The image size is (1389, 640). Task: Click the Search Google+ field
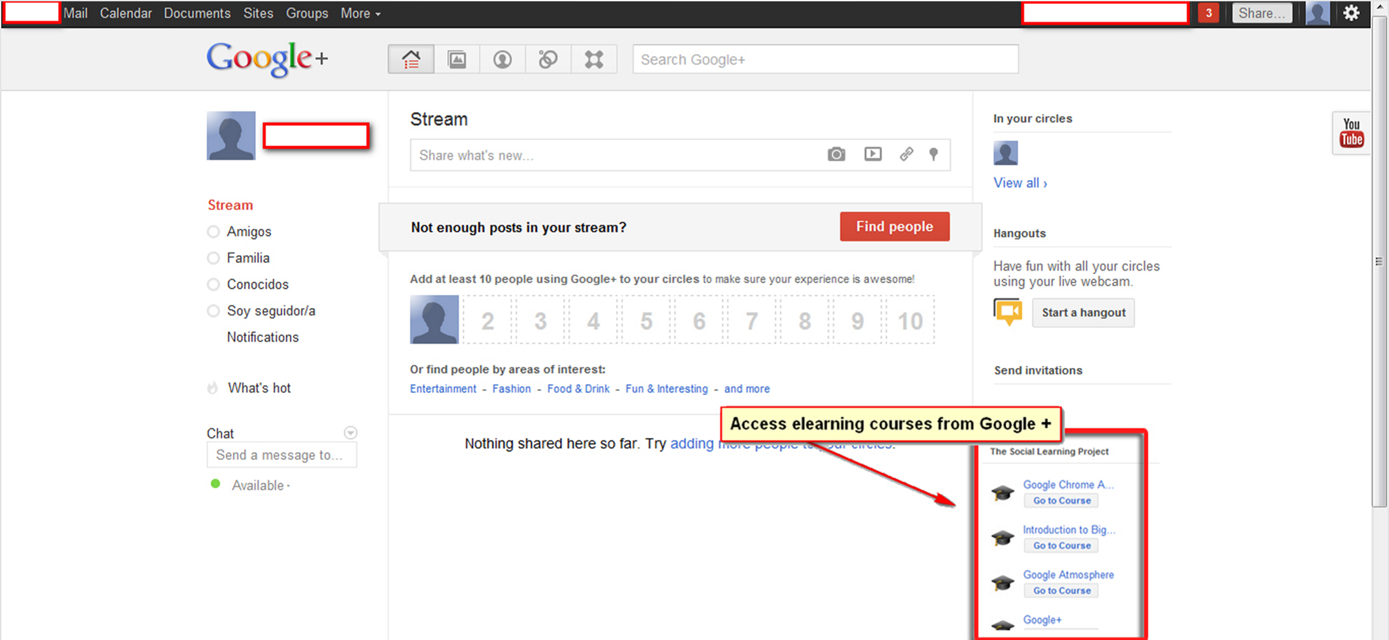tap(825, 59)
